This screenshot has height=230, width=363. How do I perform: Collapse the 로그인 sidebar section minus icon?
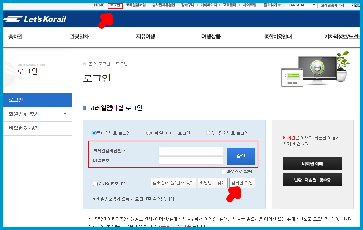[x=65, y=100]
